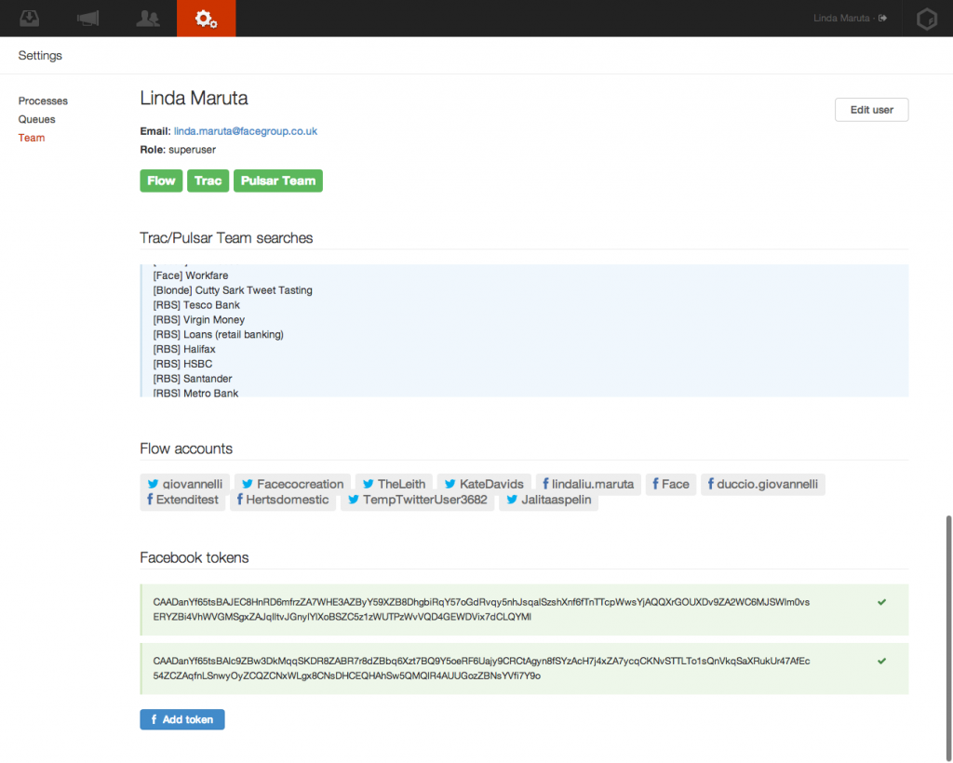Select the settings gears icon
This screenshot has height=763, width=953.
tap(206, 19)
